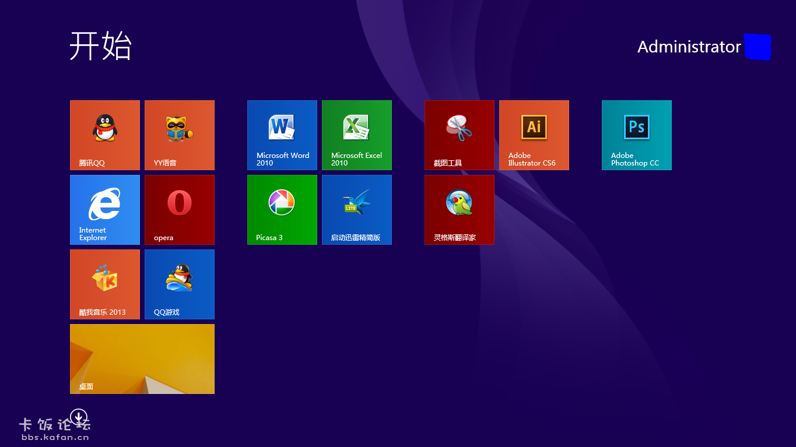Screen dimensions: 796x447
Task: Launch the QQ游戏 tile
Action: (x=180, y=284)
